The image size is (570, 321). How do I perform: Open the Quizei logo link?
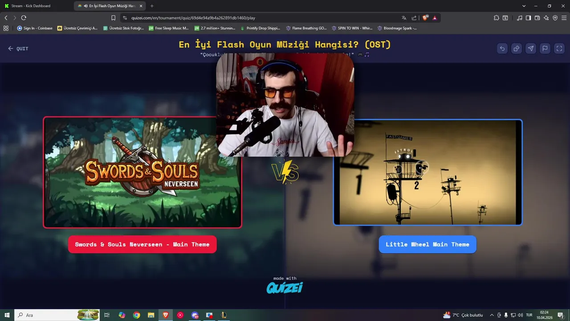tap(285, 288)
